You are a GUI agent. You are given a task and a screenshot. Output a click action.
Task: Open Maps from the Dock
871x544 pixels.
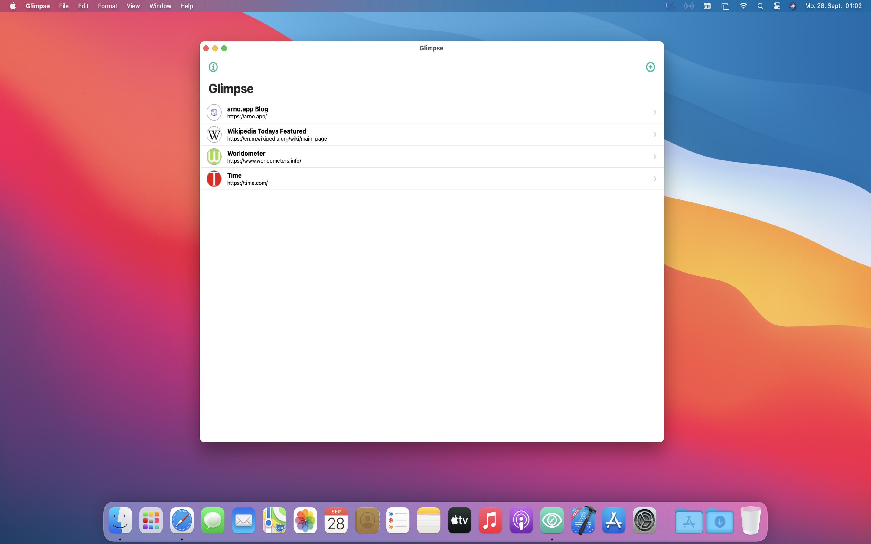(x=274, y=520)
